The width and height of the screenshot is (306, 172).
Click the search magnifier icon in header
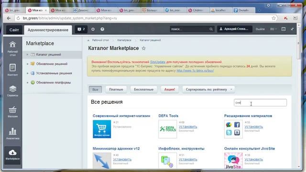click(x=211, y=29)
